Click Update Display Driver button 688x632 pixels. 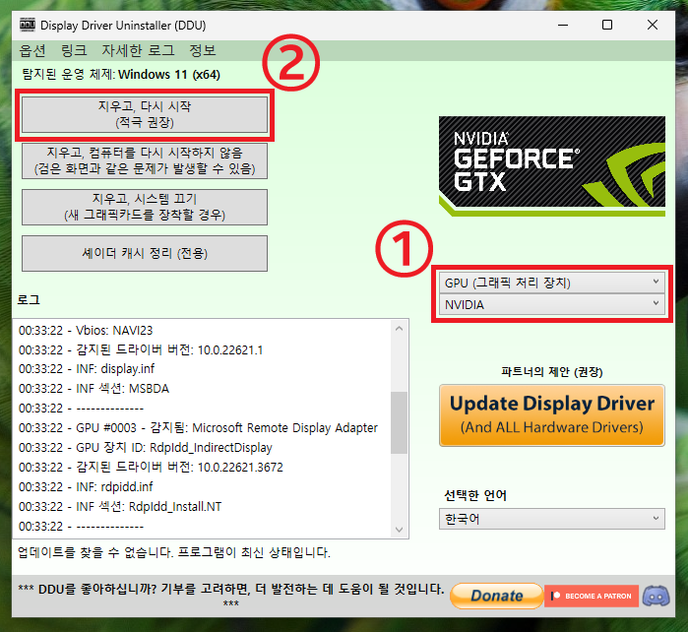coord(552,415)
